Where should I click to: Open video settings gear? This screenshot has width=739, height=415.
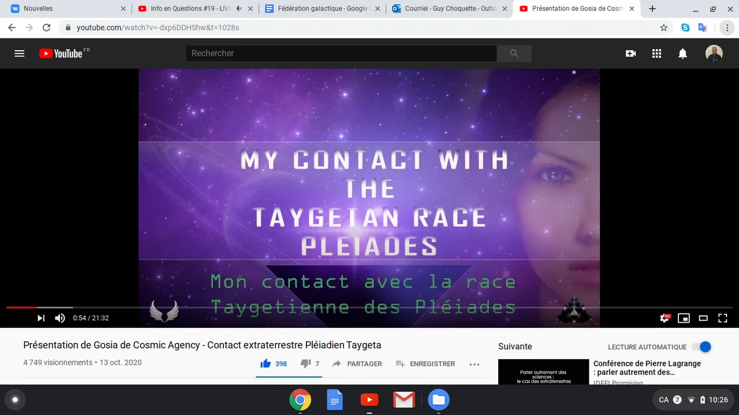click(x=665, y=318)
